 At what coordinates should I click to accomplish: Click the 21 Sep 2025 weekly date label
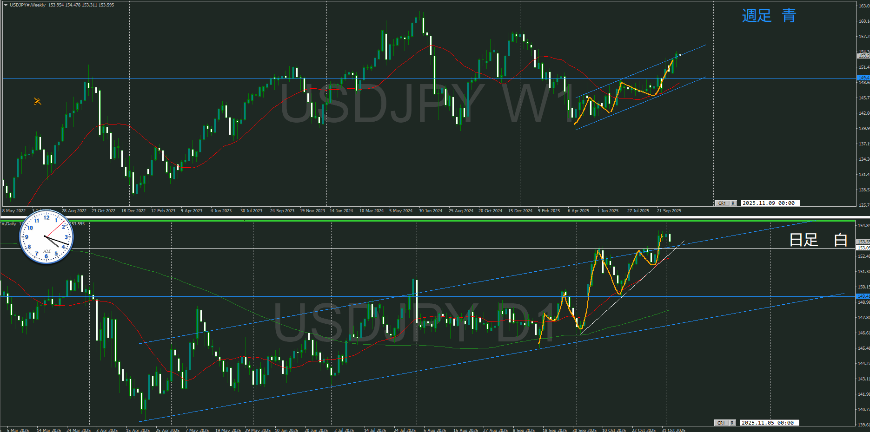[669, 211]
